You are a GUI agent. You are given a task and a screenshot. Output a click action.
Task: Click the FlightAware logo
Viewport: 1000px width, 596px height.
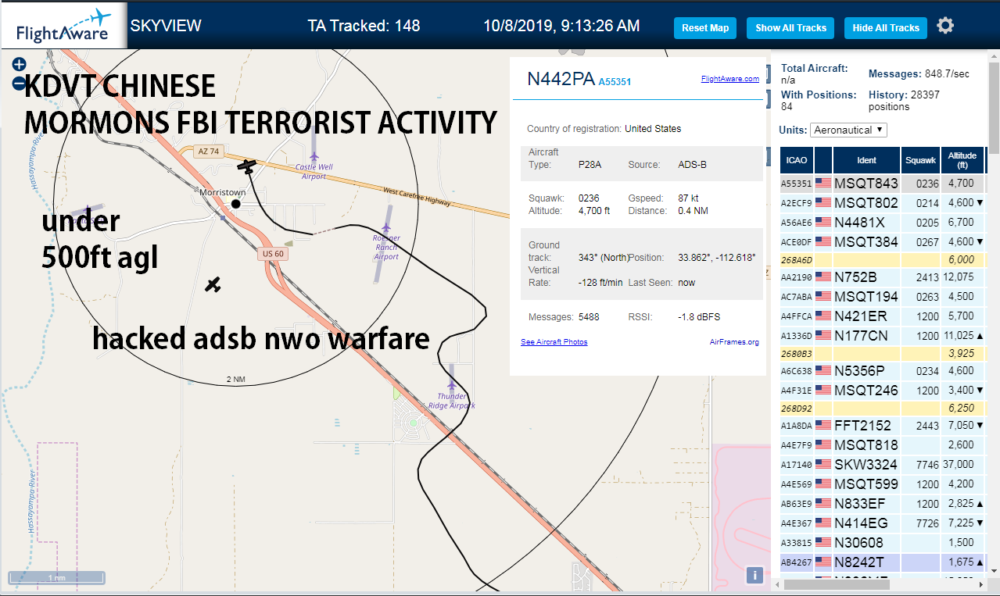pos(63,26)
